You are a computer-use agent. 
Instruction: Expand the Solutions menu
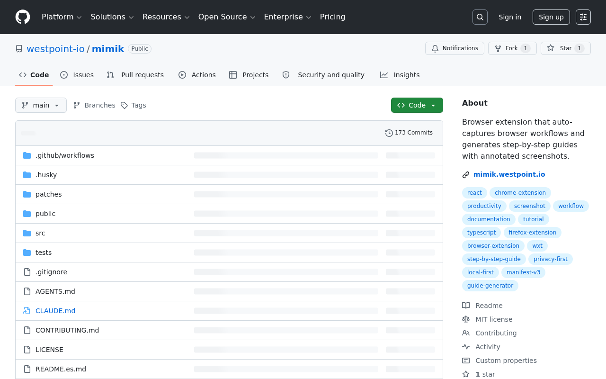click(112, 17)
